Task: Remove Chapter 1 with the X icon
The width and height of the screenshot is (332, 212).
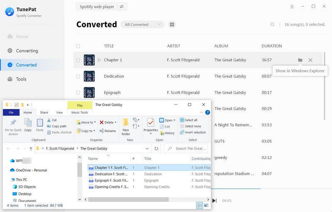Action: click(x=310, y=60)
